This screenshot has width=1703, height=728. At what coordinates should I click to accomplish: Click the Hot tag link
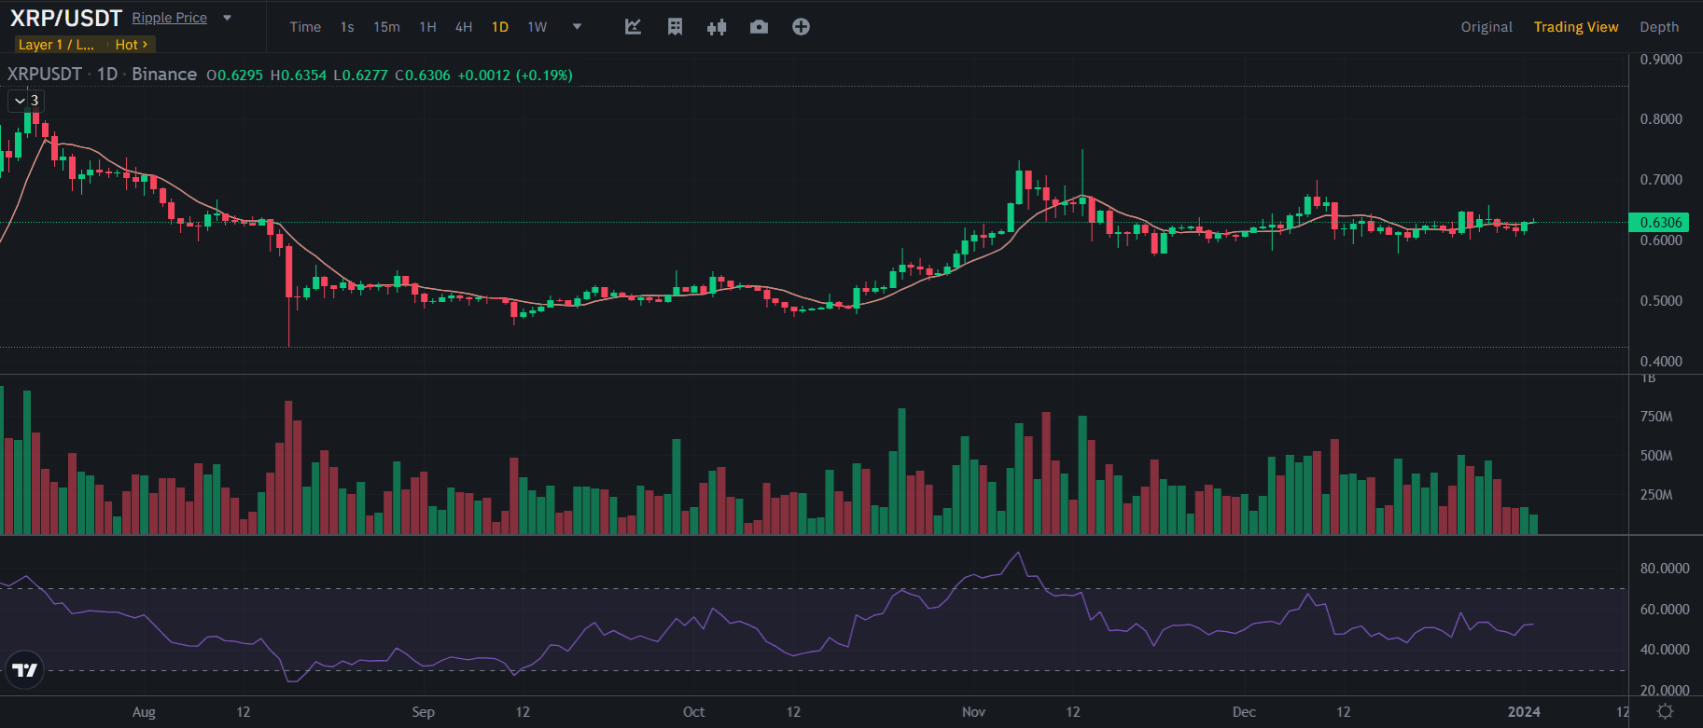click(x=131, y=45)
